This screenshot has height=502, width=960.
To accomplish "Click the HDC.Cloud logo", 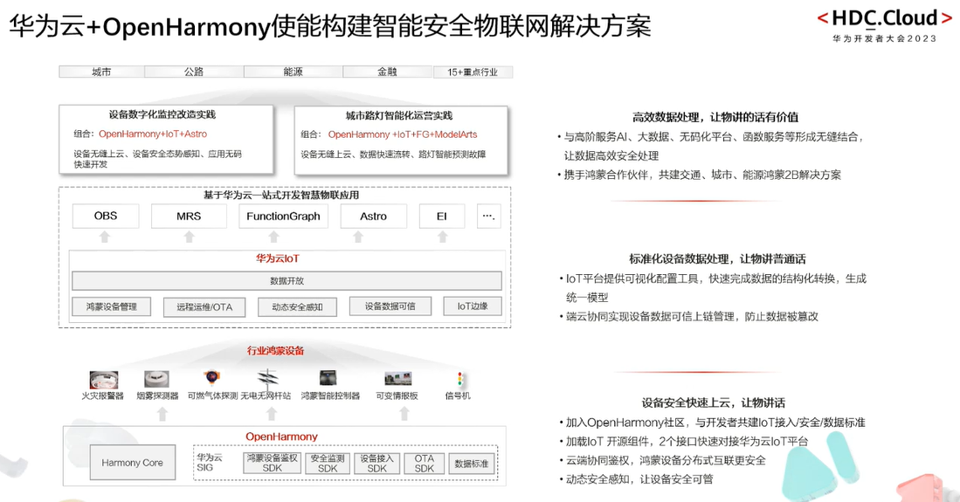I will (x=885, y=18).
